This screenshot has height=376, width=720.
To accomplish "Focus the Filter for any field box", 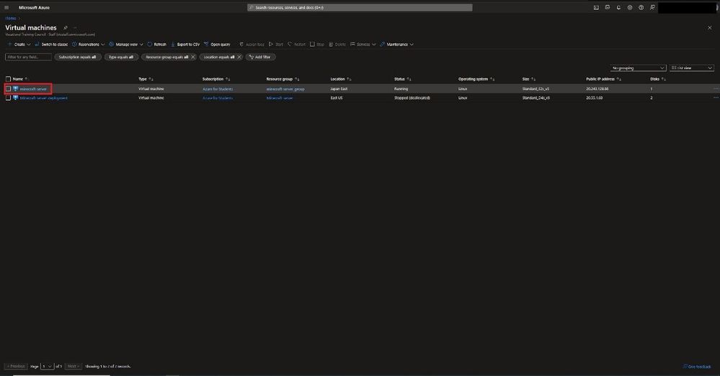I will [x=29, y=57].
